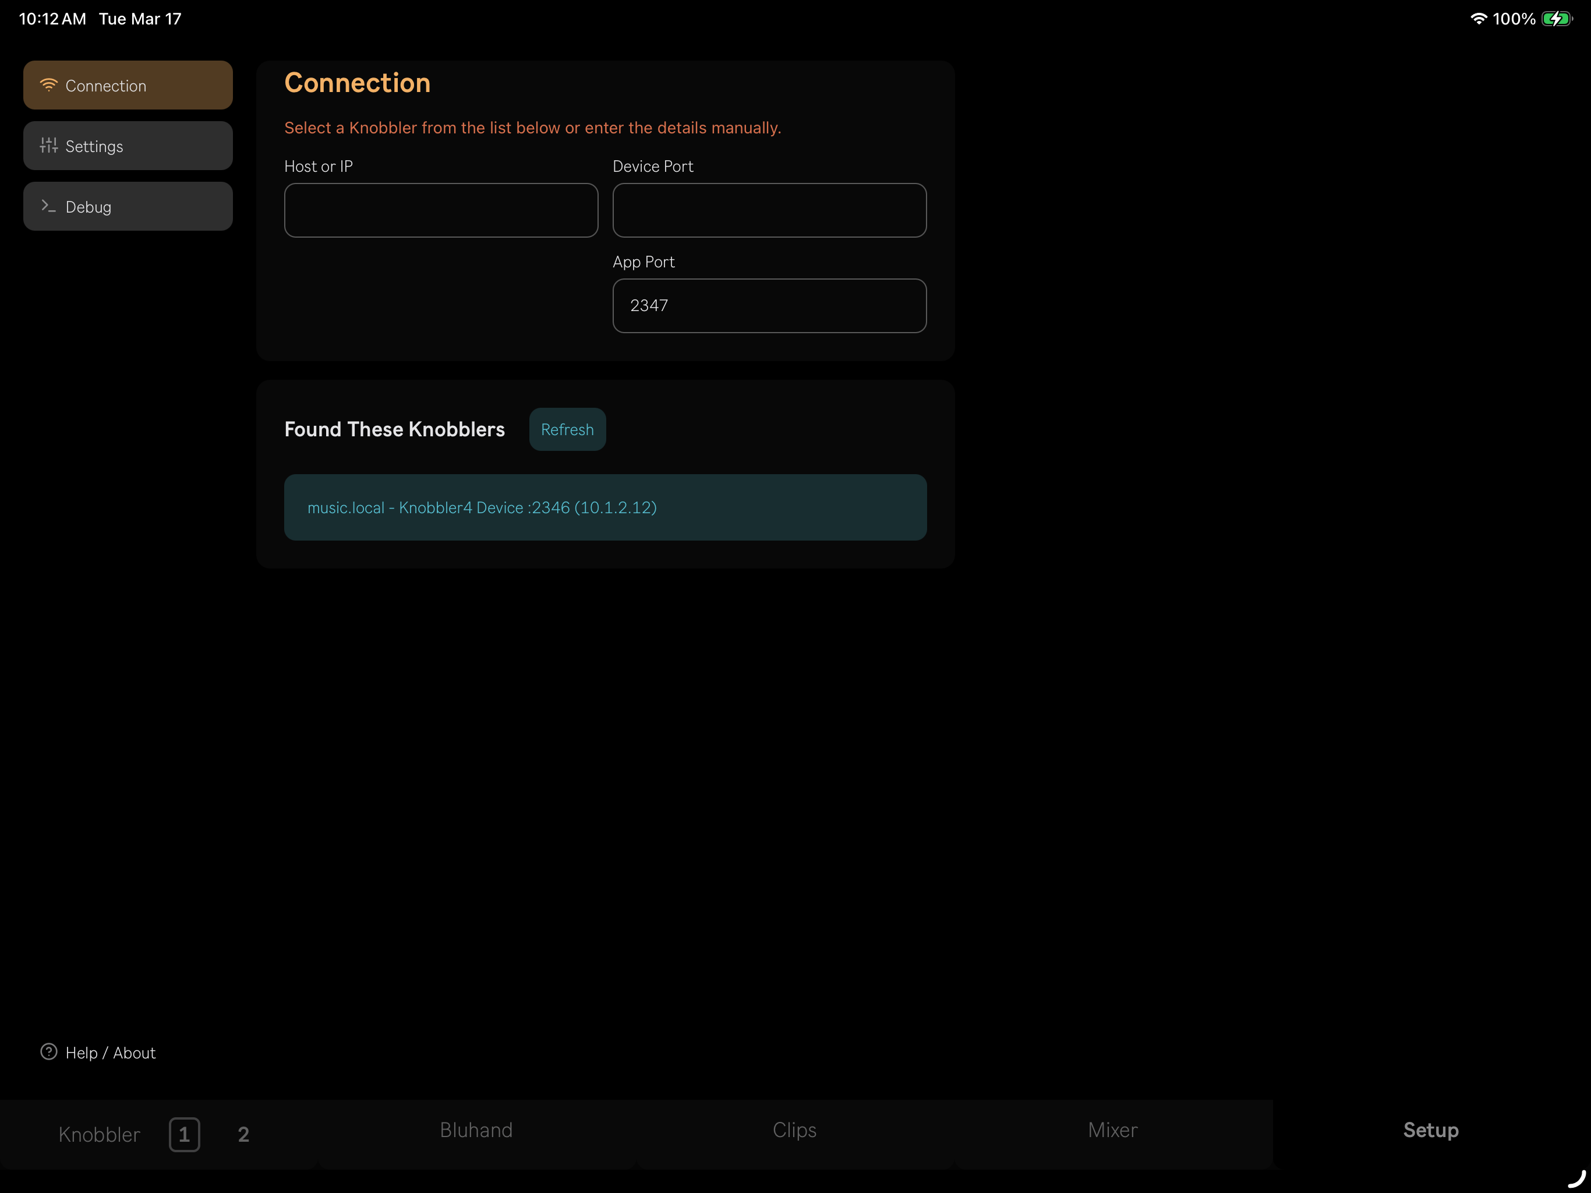Viewport: 1591px width, 1193px height.
Task: Click the Device Port input field
Action: (769, 210)
